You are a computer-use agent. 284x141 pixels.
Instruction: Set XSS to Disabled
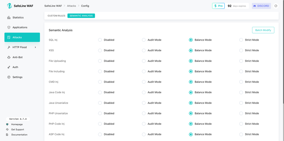100,51
